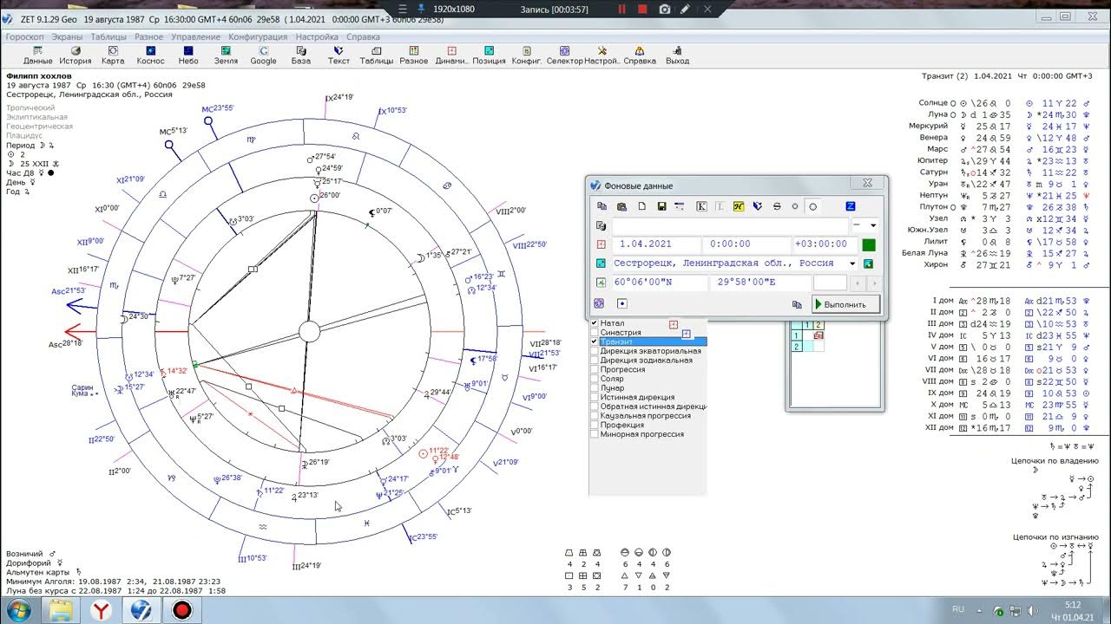Open File Explorer from the taskbar
This screenshot has width=1111, height=624.
(62, 610)
